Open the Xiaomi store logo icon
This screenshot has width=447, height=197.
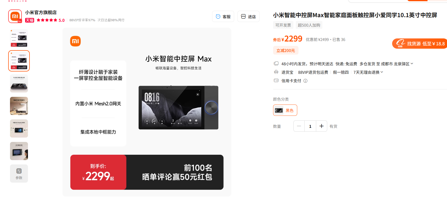[x=15, y=16]
